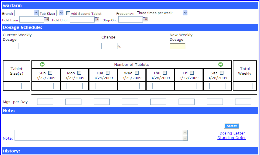This screenshot has width=260, height=155.
Task: Toggle the Sat 3/28/2009 checkbox
Action: pos(221,73)
